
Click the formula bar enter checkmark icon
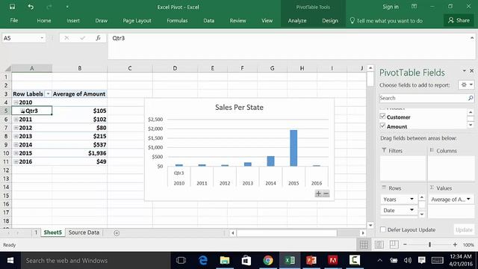pyautogui.click(x=82, y=38)
